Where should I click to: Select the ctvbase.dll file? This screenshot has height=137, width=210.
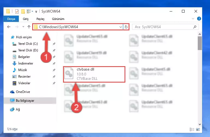(x=94, y=74)
